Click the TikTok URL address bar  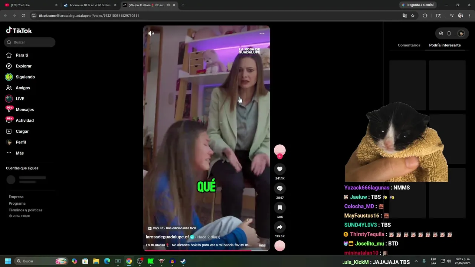click(x=215, y=16)
